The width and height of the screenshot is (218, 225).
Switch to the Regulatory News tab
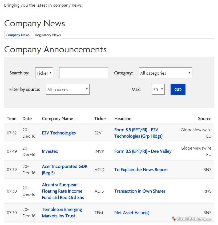point(48,35)
